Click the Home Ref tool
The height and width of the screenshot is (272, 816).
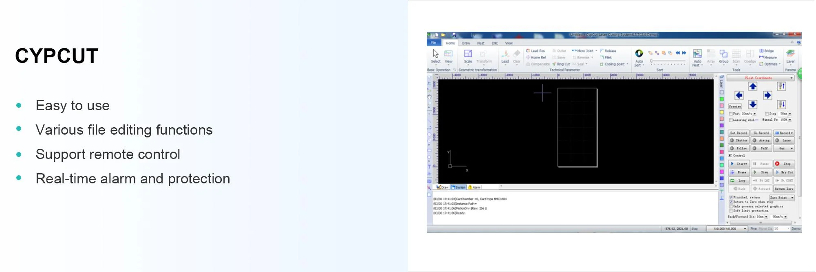point(536,57)
